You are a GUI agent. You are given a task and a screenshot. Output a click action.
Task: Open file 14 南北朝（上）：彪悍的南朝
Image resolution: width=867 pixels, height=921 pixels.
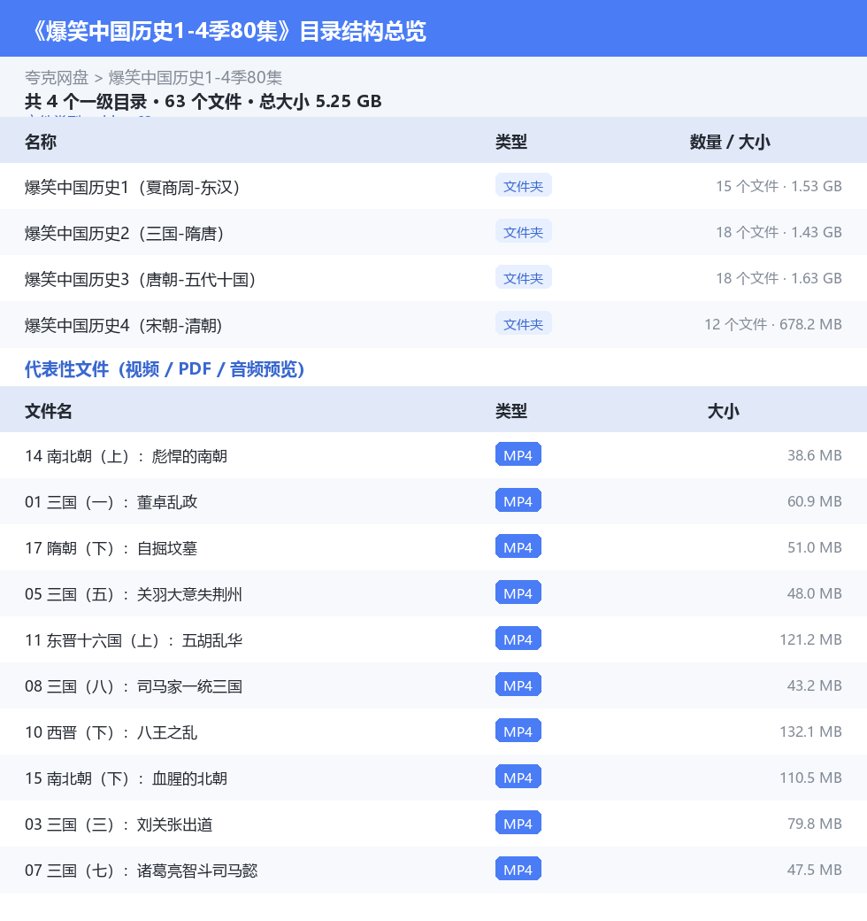126,456
